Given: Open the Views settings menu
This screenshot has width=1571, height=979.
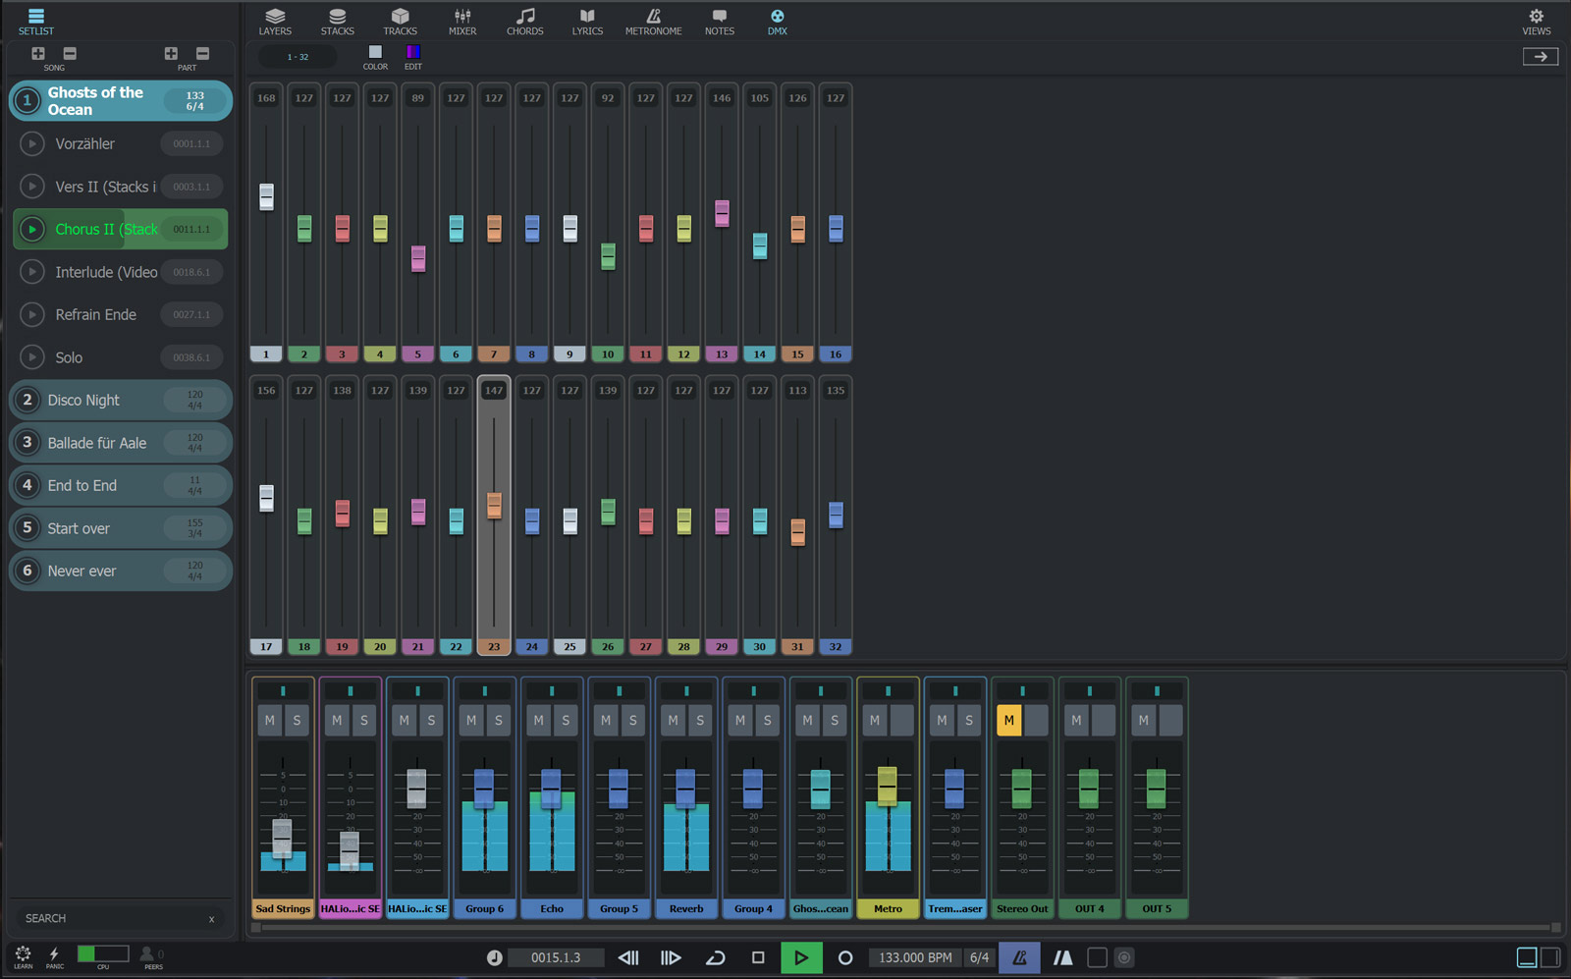Looking at the screenshot, I should [x=1536, y=22].
